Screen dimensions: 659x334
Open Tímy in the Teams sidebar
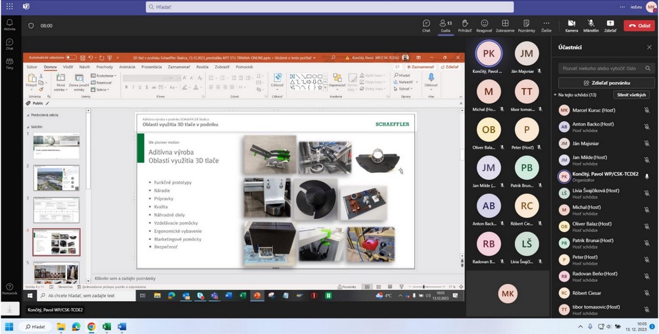pos(9,64)
